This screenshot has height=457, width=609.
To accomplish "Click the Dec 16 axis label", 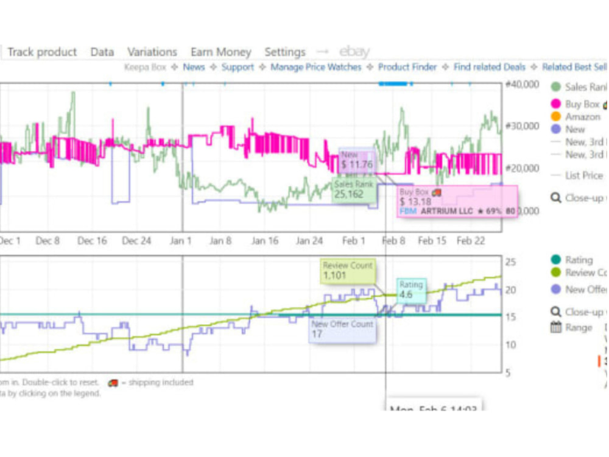I will click(92, 241).
